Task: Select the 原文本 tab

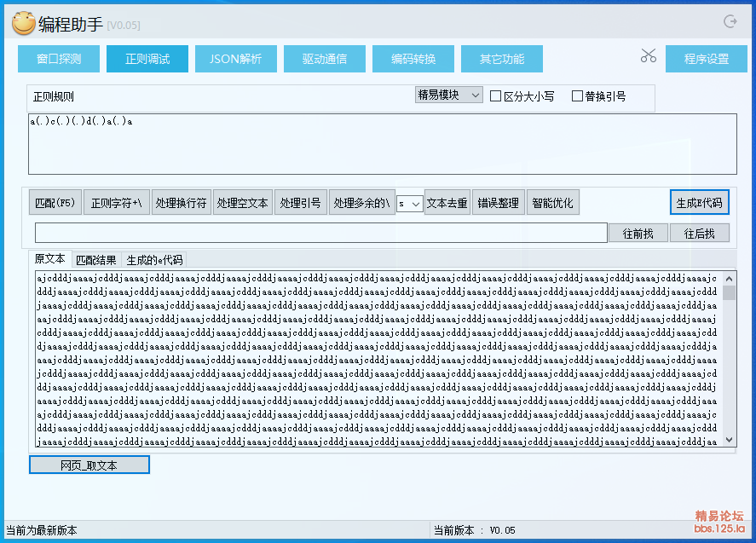Action: pyautogui.click(x=49, y=259)
